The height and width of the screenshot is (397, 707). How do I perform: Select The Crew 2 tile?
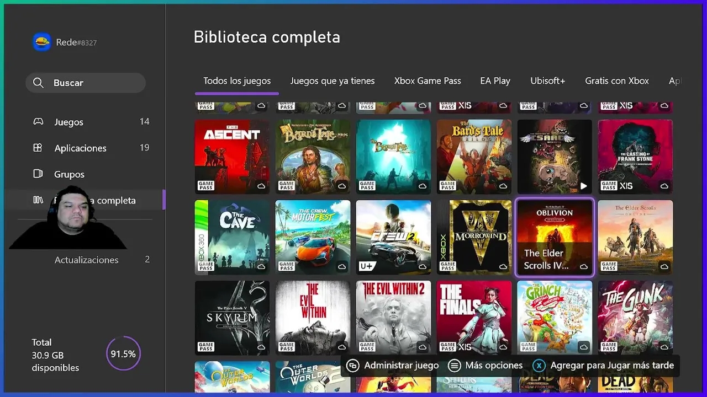[x=393, y=237]
